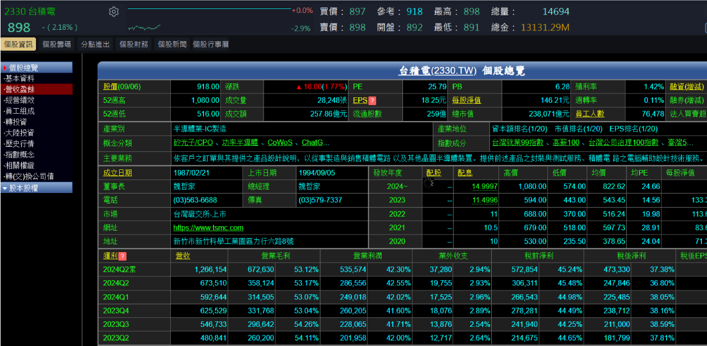
Task: Switch to the 個股籌碼 tab
Action: (x=57, y=44)
